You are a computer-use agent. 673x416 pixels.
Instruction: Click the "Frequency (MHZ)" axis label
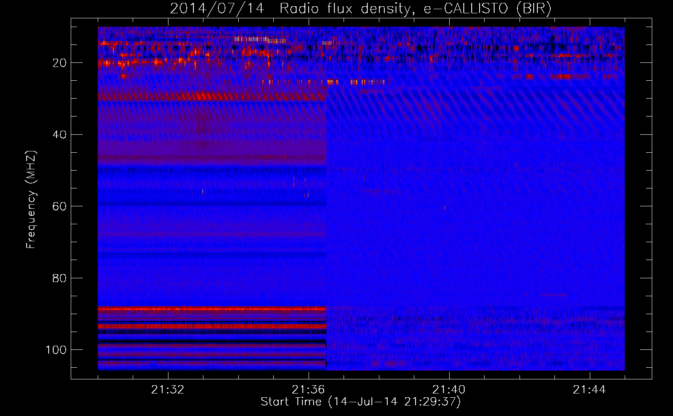31,200
